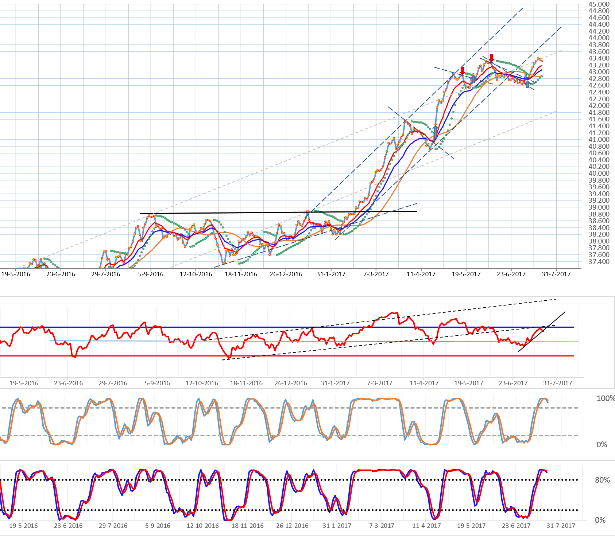Click 7-3-2017 on the red oscillator panel axis
Viewport: 615px width, 538px height.
point(380,383)
